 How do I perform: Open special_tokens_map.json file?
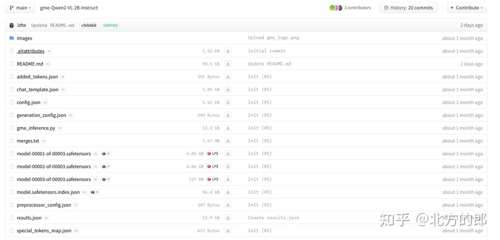point(44,231)
